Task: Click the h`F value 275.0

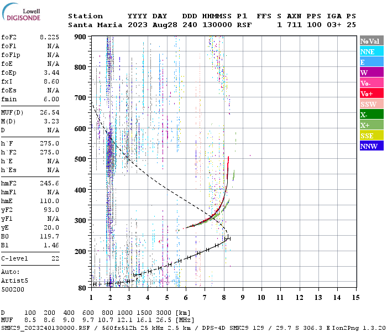Action: (50, 143)
